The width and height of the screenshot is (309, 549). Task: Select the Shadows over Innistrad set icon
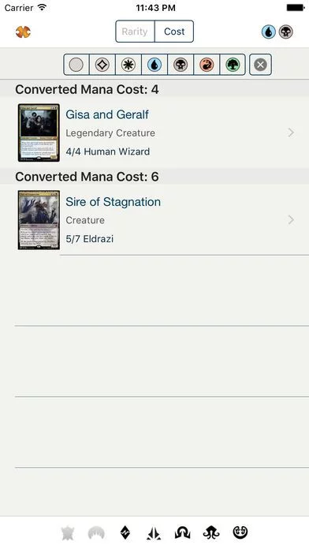(182, 533)
